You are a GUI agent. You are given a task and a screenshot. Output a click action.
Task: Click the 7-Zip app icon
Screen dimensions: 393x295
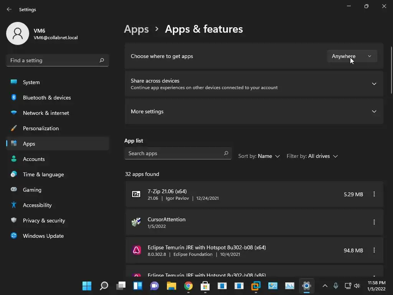(136, 194)
